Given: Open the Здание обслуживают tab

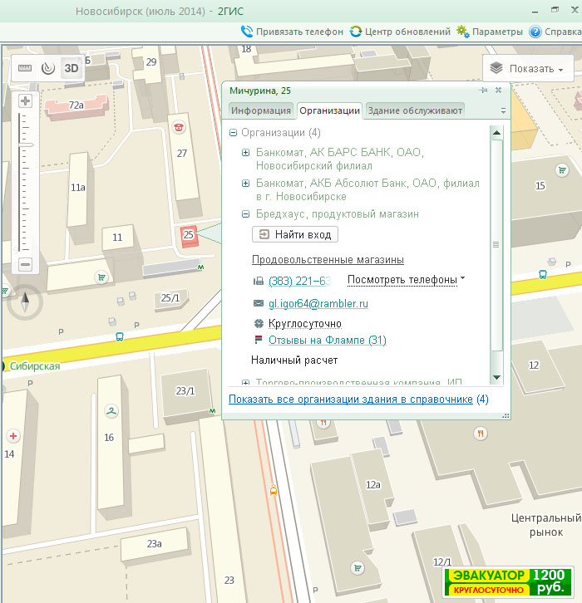Looking at the screenshot, I should (415, 110).
